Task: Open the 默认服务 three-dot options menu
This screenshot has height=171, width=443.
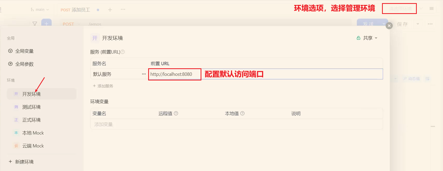Action: point(144,74)
